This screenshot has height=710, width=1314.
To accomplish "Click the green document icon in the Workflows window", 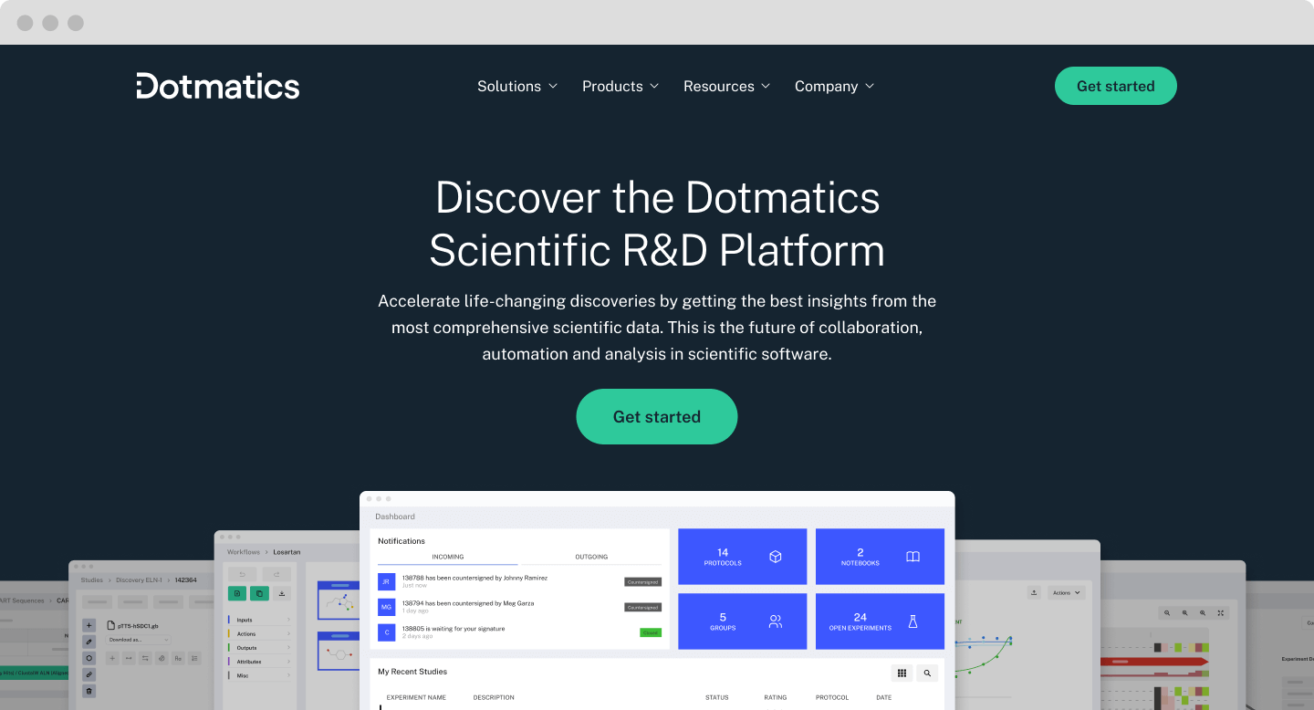I will click(x=237, y=593).
